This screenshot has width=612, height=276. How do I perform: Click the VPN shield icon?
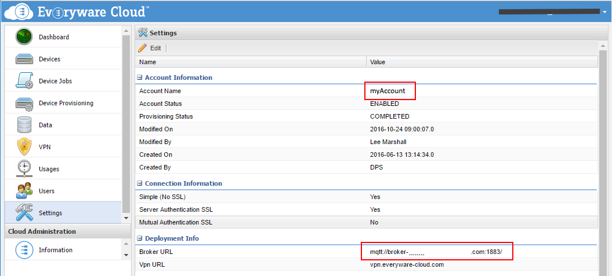tap(24, 147)
